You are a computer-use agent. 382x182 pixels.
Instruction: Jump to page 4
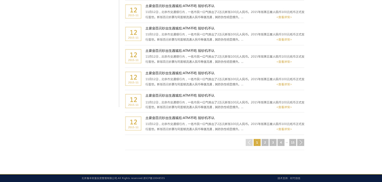click(281, 142)
